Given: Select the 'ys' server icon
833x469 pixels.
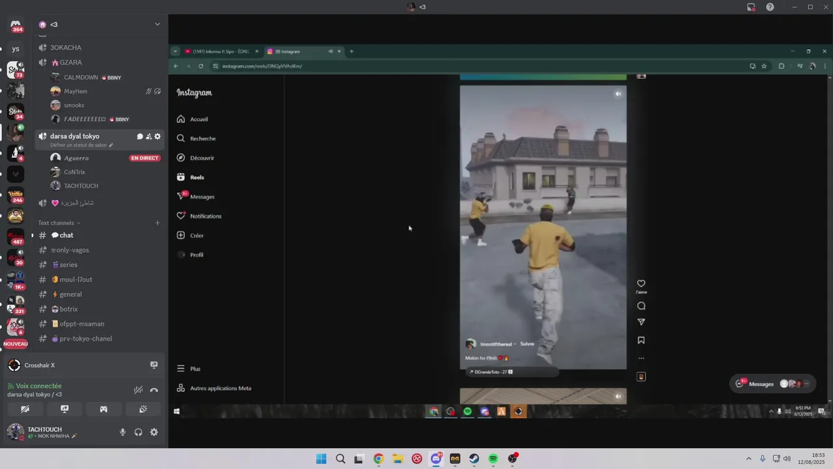Looking at the screenshot, I should [x=16, y=49].
